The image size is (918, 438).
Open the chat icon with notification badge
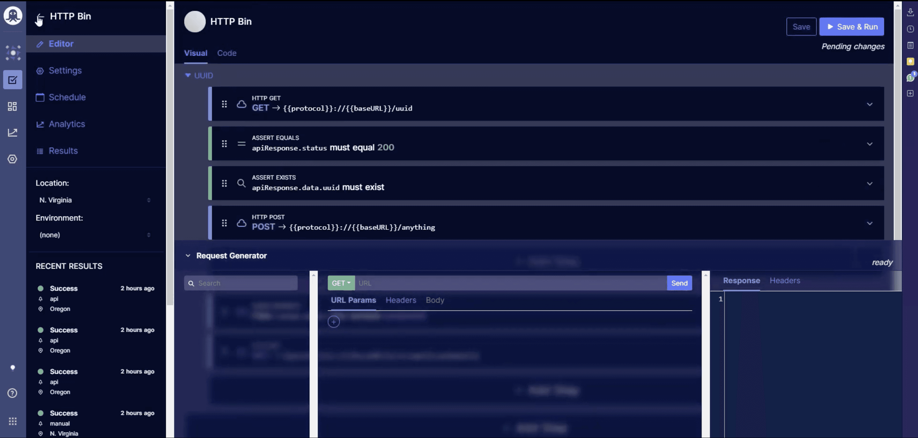[911, 77]
